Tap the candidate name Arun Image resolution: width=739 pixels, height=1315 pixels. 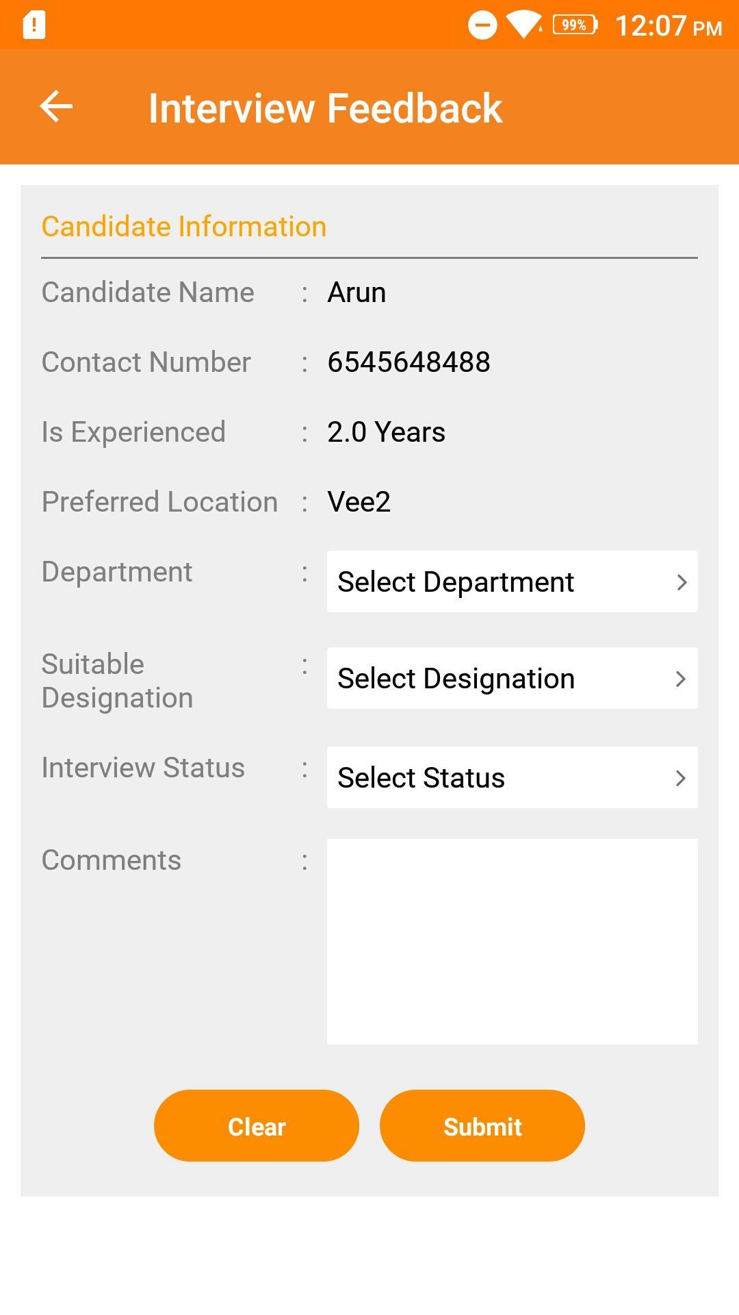(356, 292)
